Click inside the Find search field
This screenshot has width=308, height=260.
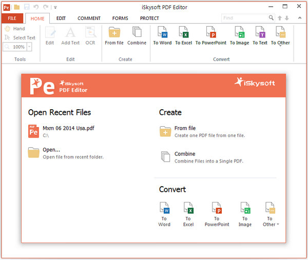coord(244,18)
